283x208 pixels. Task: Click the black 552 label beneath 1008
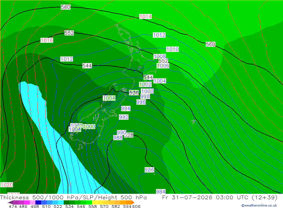[164, 61]
